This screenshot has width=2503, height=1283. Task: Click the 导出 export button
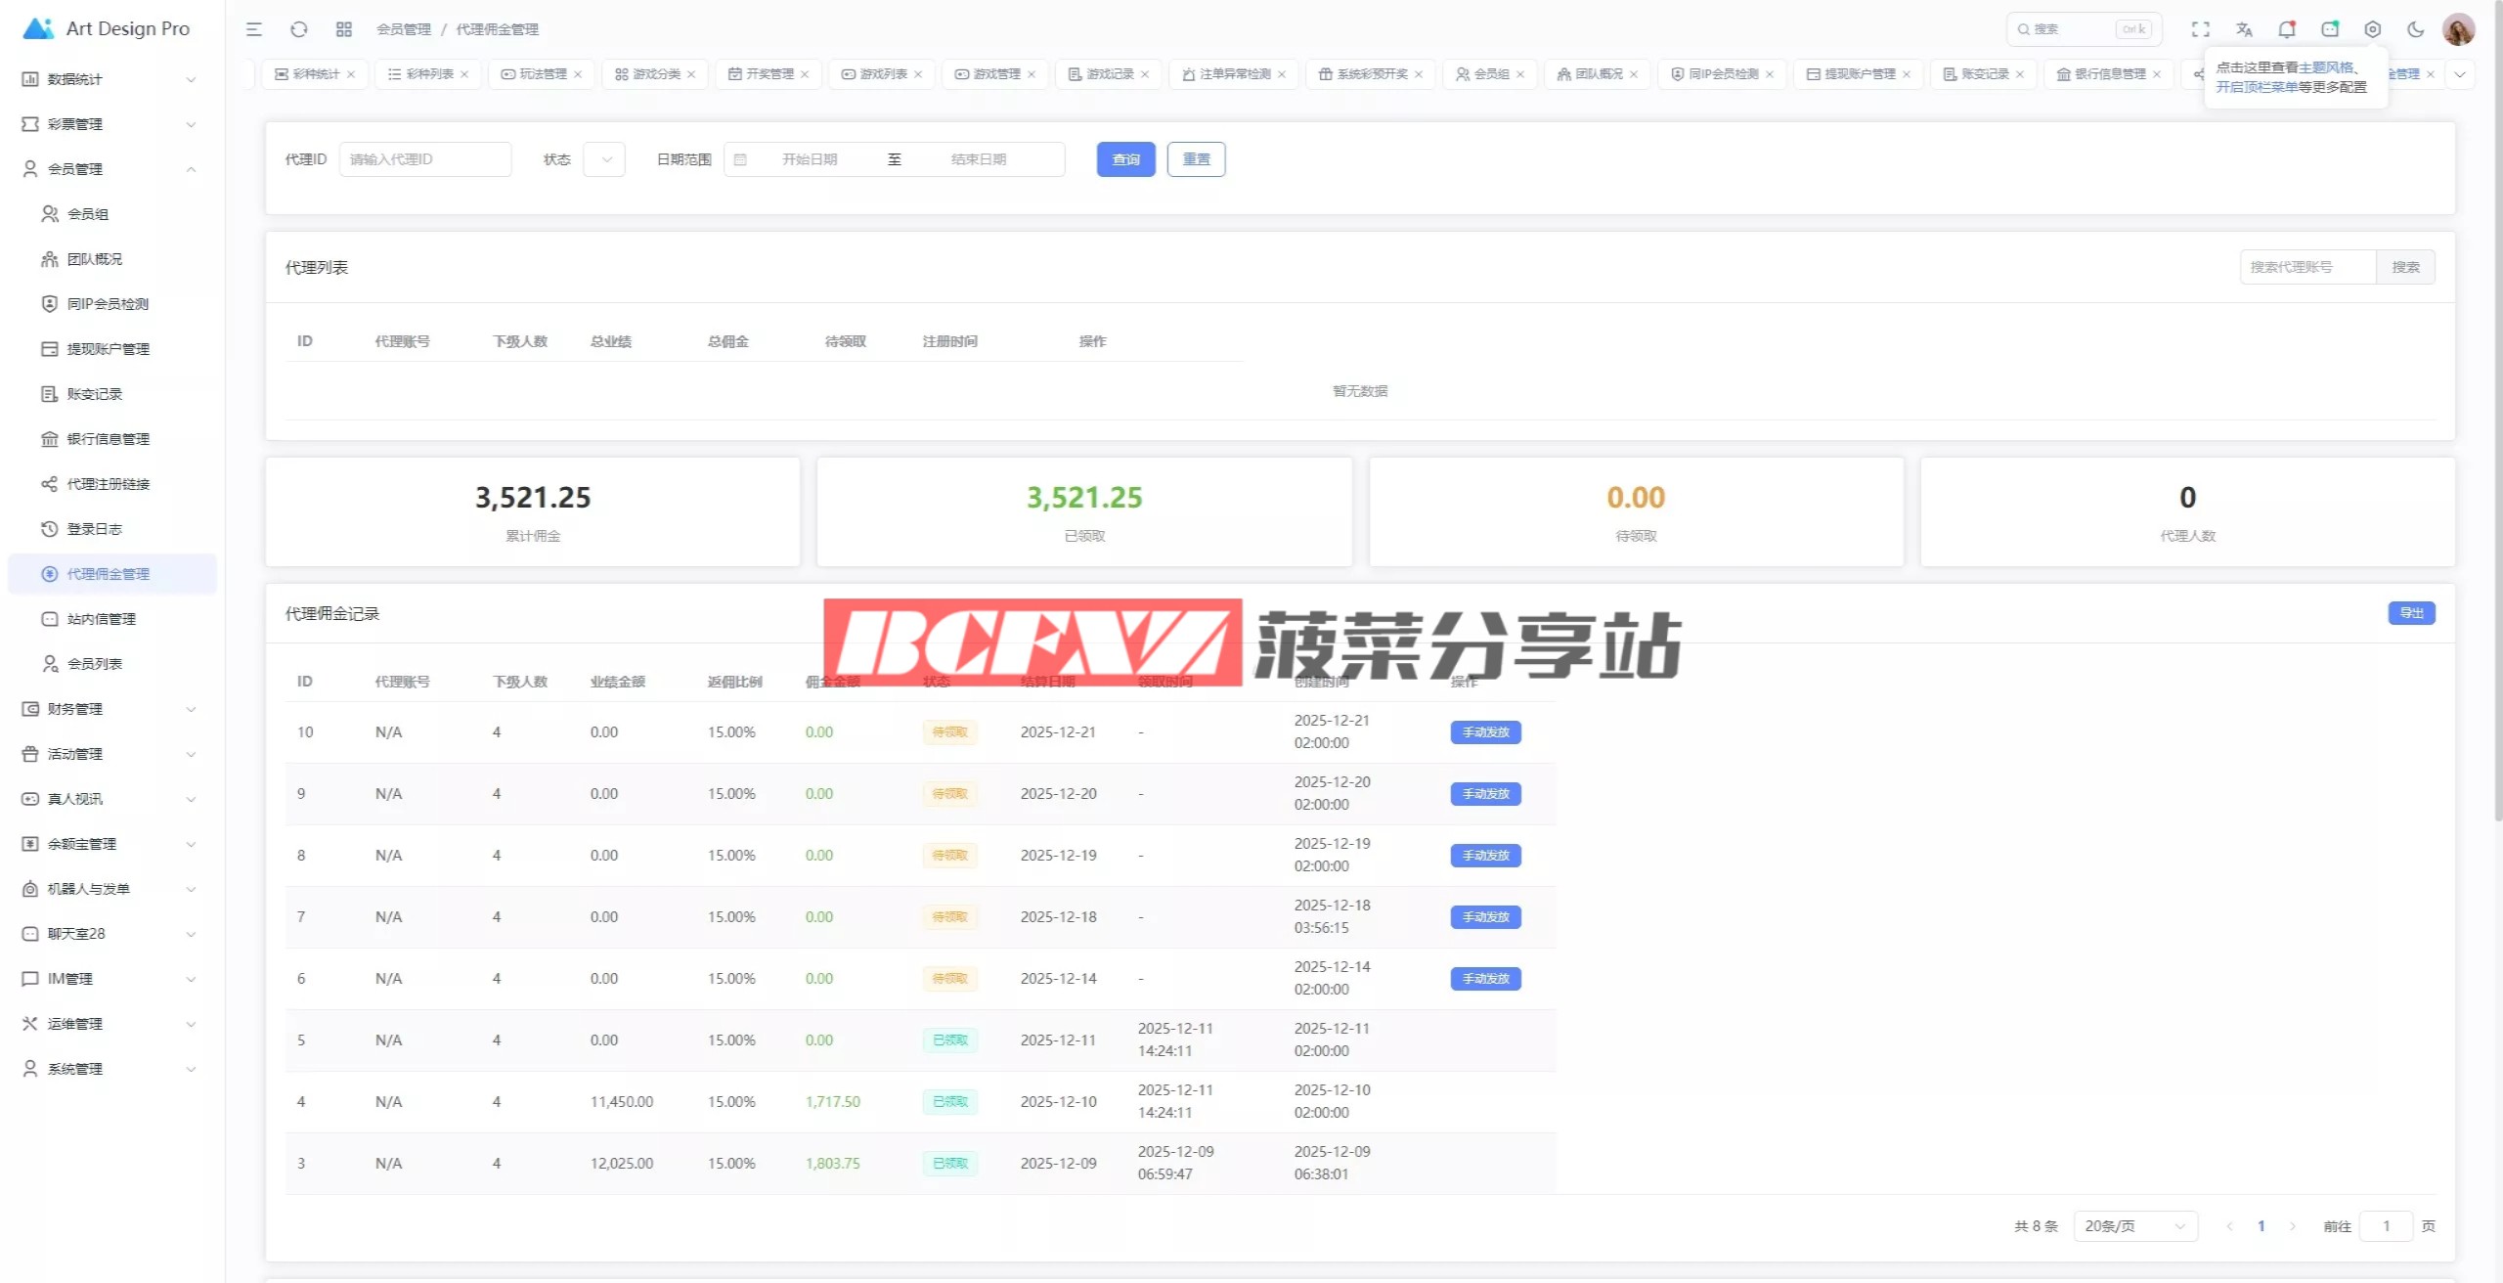(x=2411, y=613)
